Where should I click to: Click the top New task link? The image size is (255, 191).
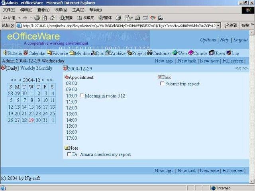pos(187,61)
